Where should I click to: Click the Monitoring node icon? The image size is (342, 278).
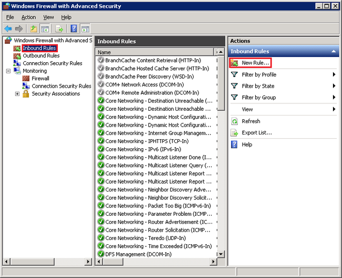point(17,71)
